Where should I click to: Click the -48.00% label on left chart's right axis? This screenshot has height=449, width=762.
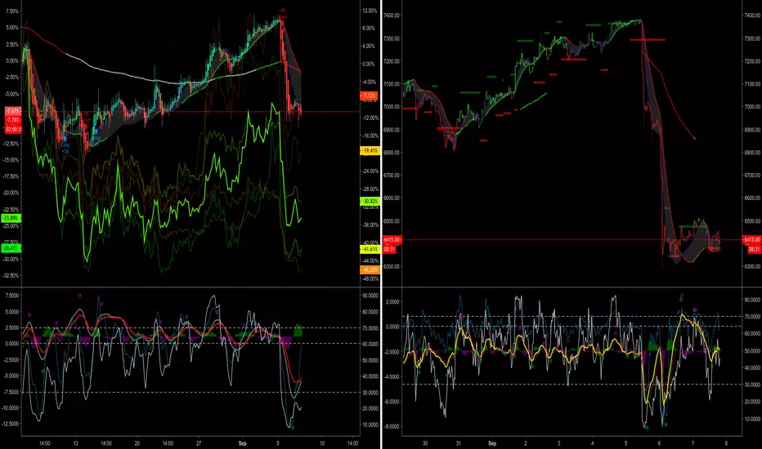point(370,278)
